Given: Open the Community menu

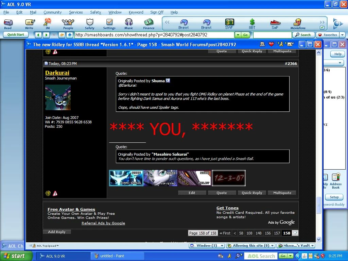Looking at the screenshot, I should (53, 12).
